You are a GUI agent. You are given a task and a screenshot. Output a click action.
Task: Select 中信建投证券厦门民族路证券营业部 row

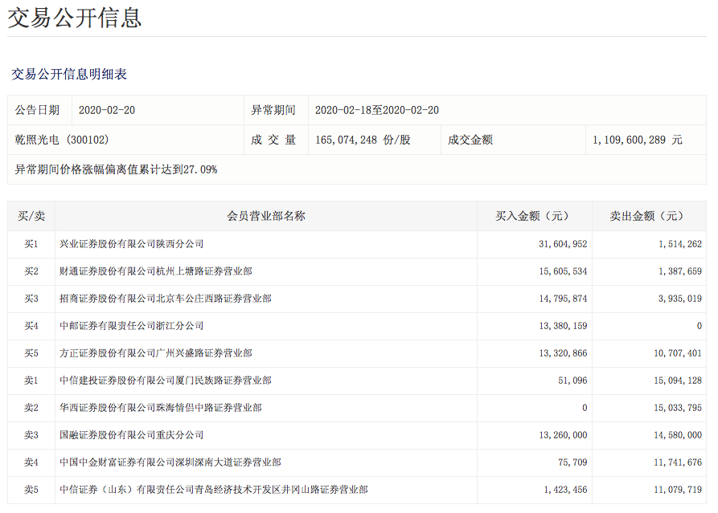166,381
